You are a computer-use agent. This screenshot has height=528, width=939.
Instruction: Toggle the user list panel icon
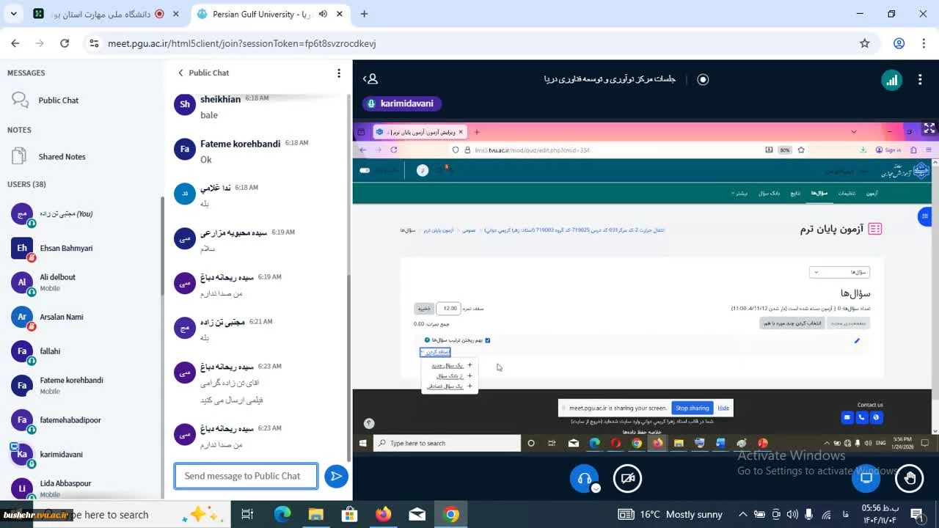371,79
